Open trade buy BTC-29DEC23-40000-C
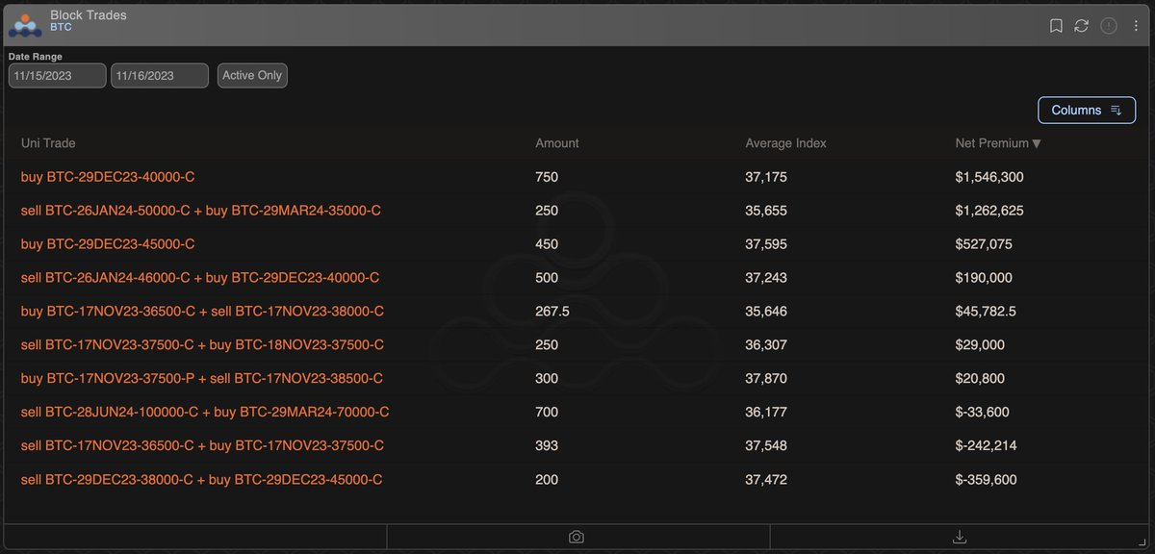The image size is (1155, 554). pos(108,177)
